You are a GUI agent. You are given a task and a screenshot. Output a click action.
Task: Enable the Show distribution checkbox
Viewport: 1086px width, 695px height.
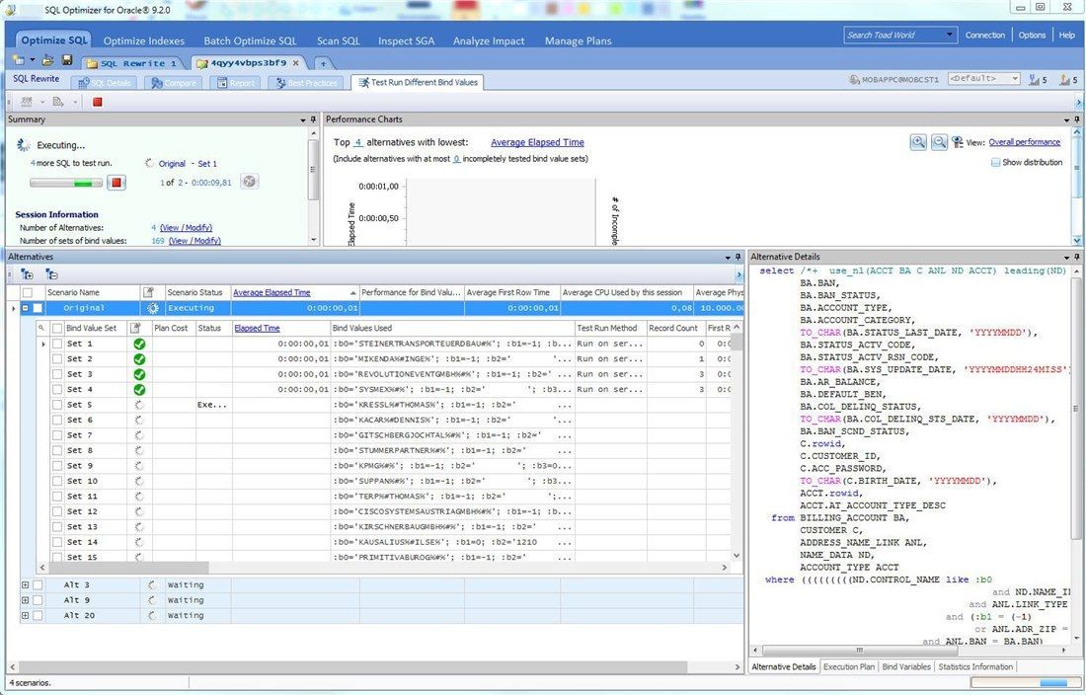point(995,163)
